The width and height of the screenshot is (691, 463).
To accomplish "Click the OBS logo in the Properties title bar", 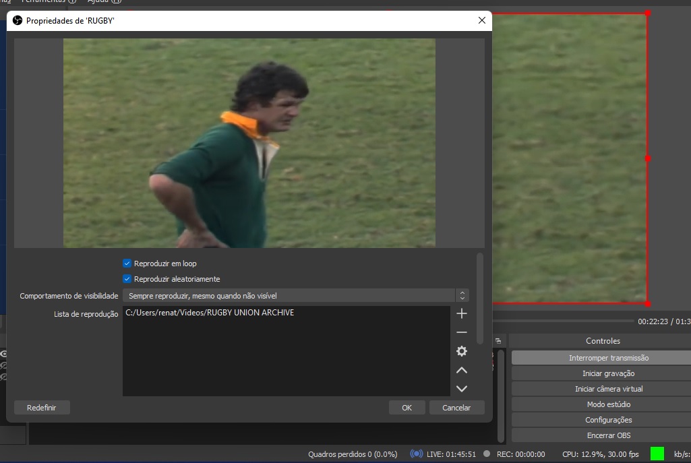I will 17,20.
